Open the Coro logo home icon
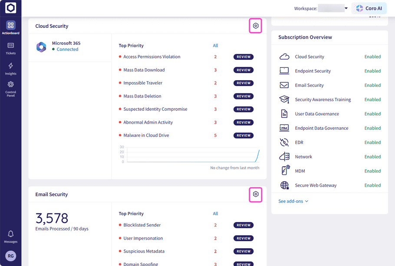The height and width of the screenshot is (266, 395). (x=10, y=8)
